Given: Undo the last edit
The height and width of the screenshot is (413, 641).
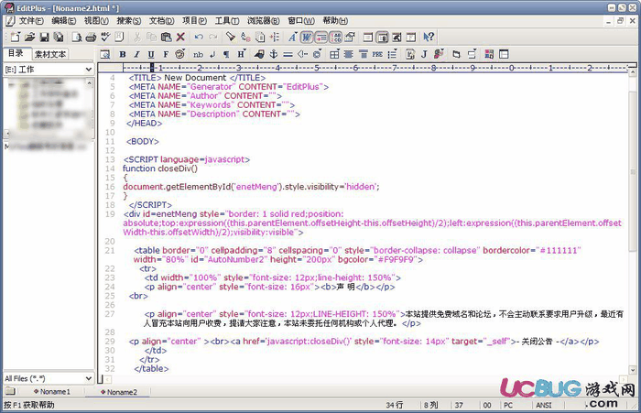Looking at the screenshot, I should pos(199,38).
